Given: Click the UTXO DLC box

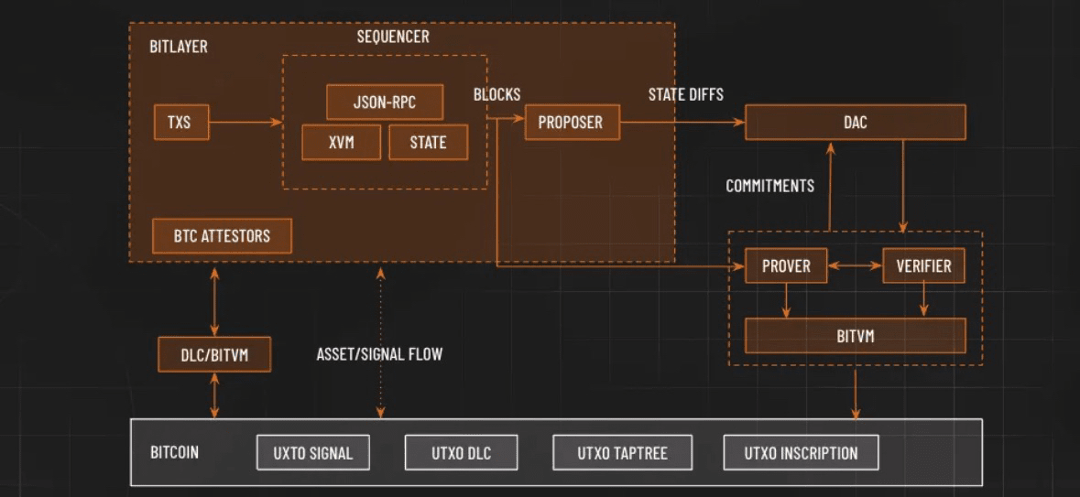Looking at the screenshot, I should click(462, 453).
